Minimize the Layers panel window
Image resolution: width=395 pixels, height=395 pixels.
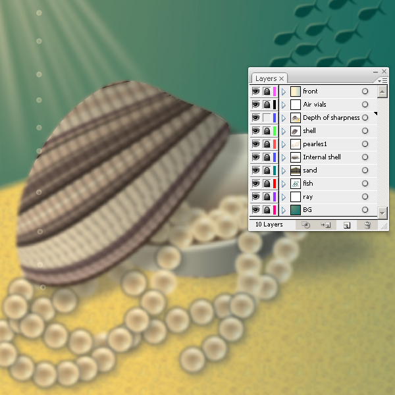376,72
